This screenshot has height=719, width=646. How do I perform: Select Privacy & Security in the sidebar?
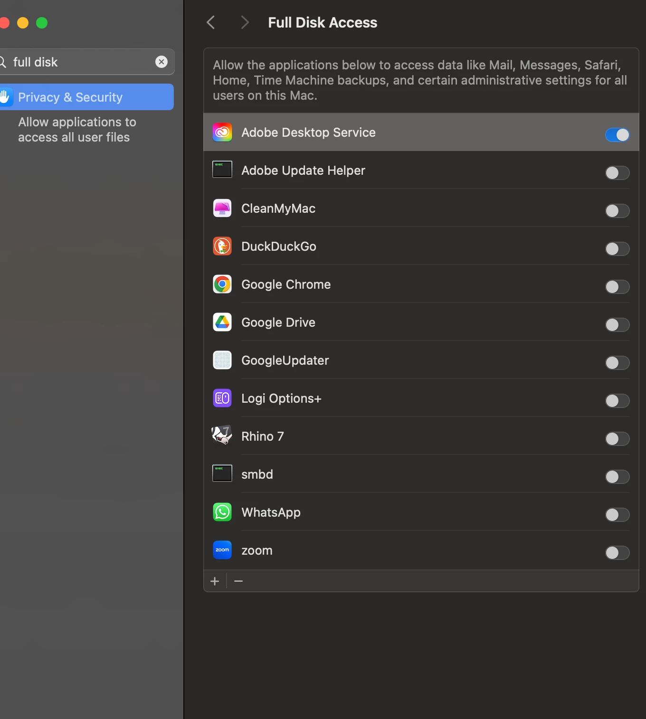pos(86,97)
